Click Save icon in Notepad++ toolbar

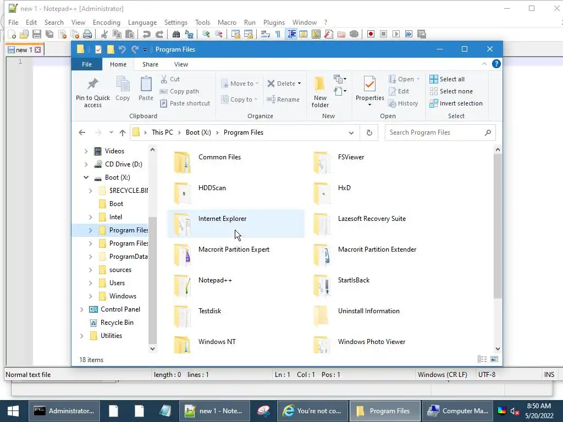click(x=37, y=34)
